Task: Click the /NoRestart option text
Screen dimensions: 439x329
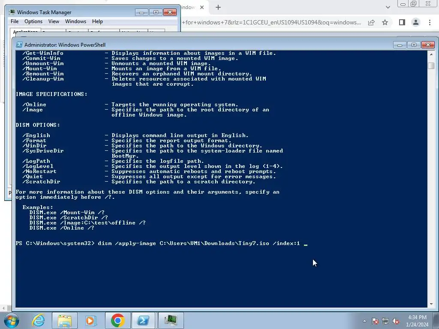Action: click(39, 171)
